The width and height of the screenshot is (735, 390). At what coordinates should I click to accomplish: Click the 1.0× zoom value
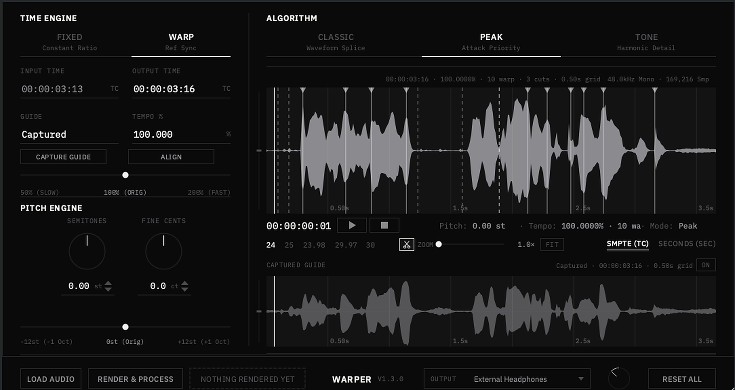(x=526, y=245)
